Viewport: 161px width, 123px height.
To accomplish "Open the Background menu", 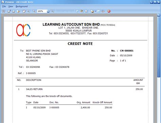I will (22, 6).
